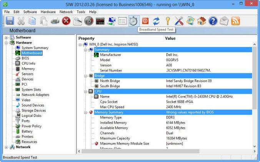The height and width of the screenshot is (162, 260).
Task: Collapse the CPU section
Action: click(85, 92)
